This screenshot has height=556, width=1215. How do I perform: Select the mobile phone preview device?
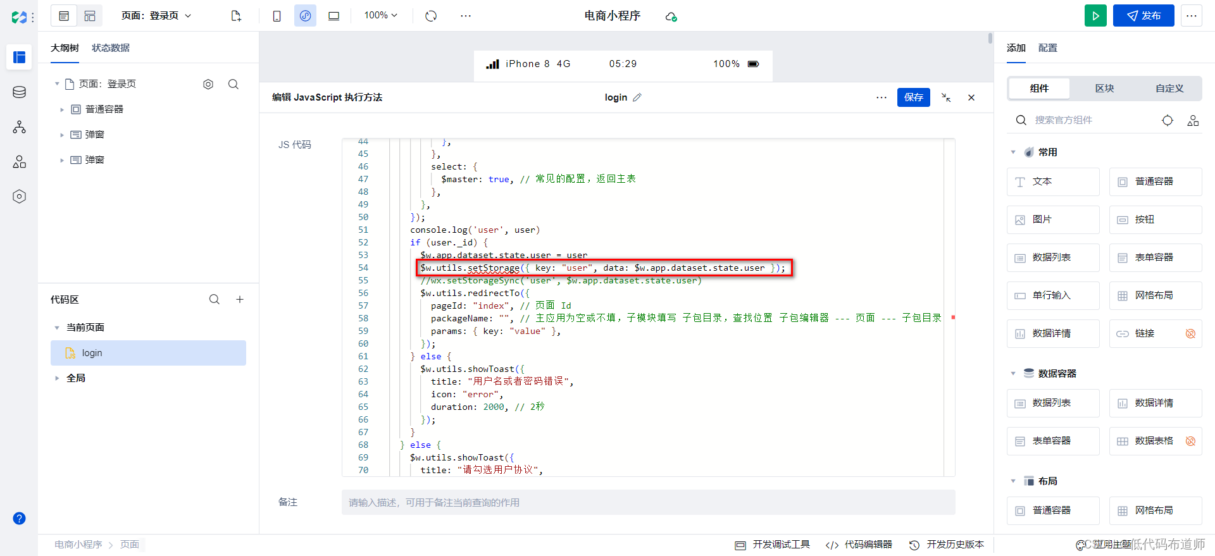pos(277,16)
